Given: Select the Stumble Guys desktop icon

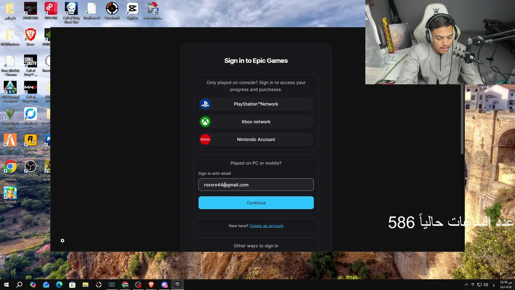Looking at the screenshot, I should pyautogui.click(x=10, y=197).
